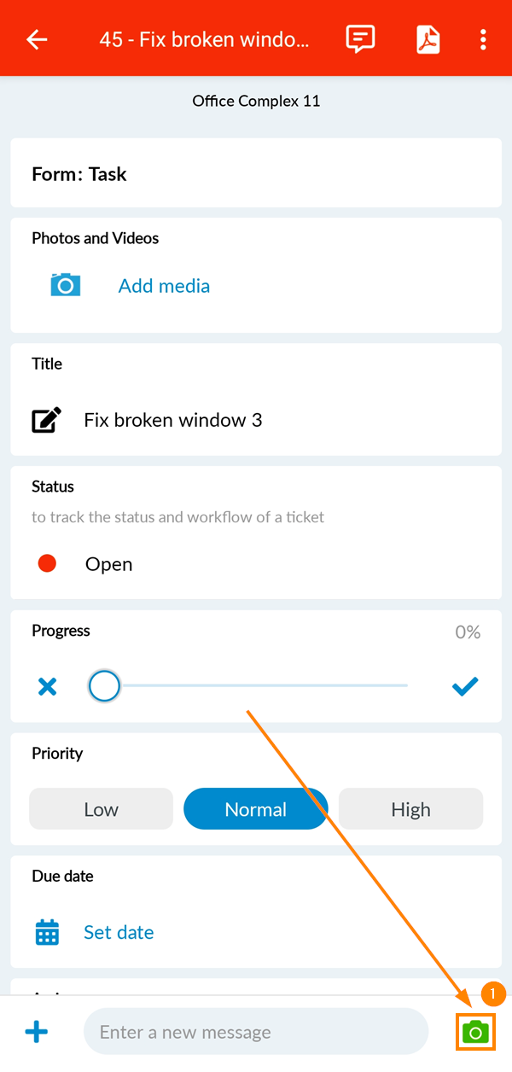Select Normal priority
This screenshot has width=512, height=1072.
coord(256,809)
